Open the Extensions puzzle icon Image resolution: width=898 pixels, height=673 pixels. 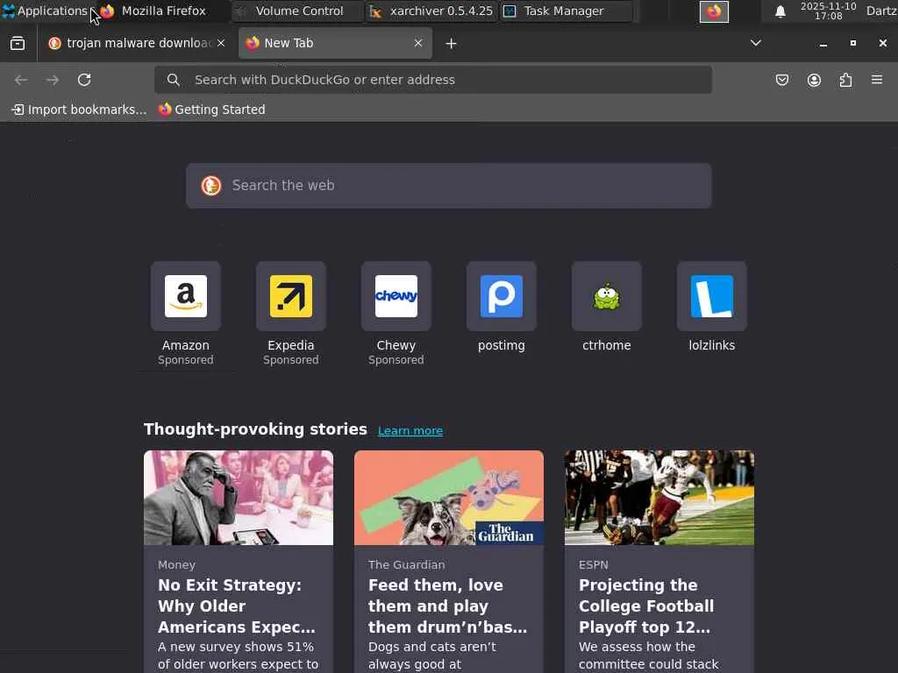[x=846, y=80]
